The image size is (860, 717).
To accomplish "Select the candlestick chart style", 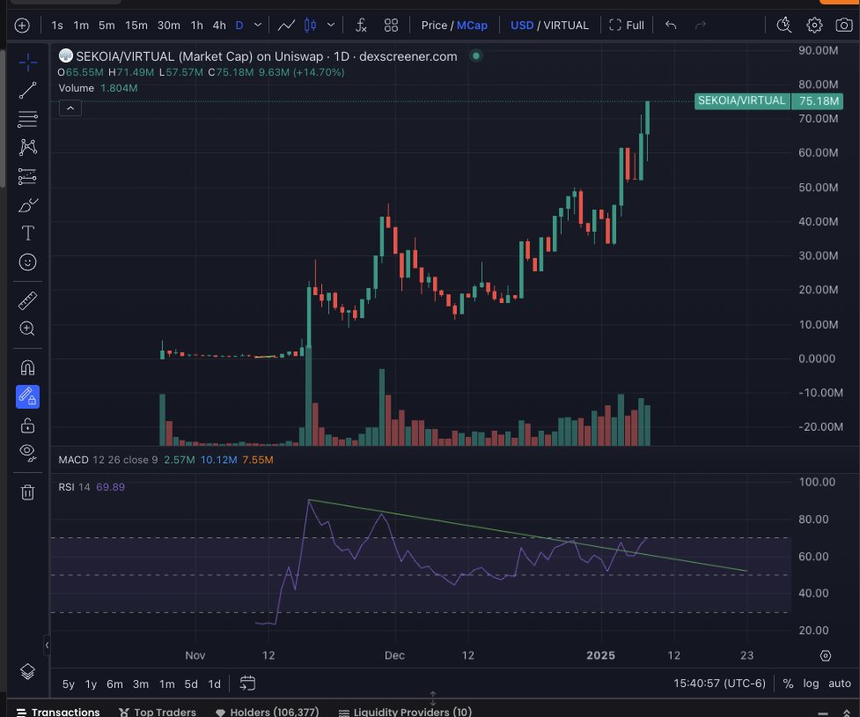I will pyautogui.click(x=311, y=26).
